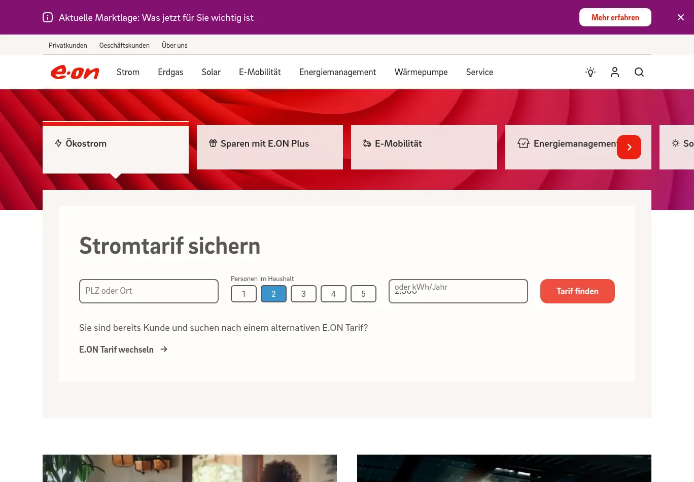Open the Strom navigation menu
The height and width of the screenshot is (482, 694).
coord(128,72)
